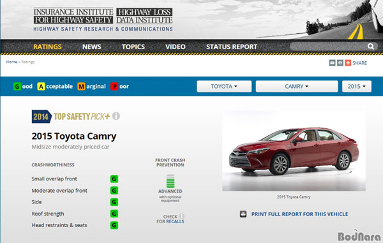
Task: Click the red Poor legend badge
Action: [114, 86]
